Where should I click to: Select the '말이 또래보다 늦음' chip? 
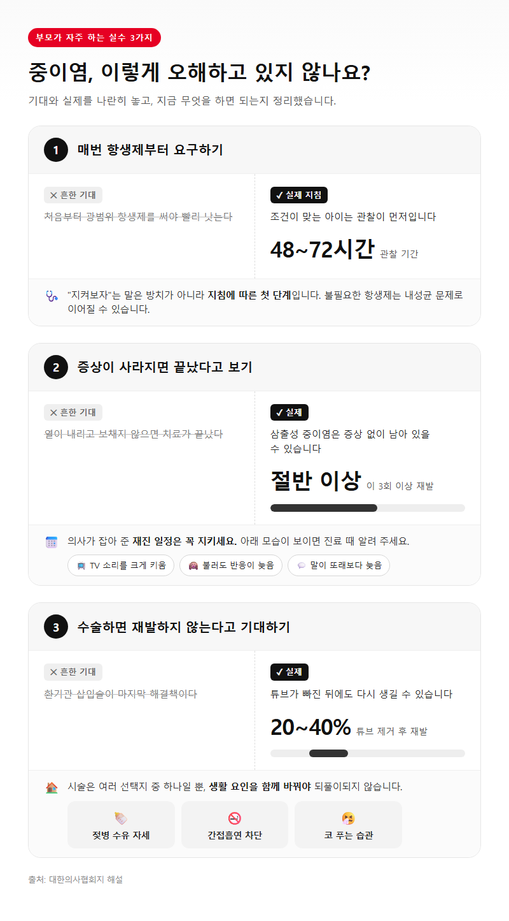click(338, 565)
